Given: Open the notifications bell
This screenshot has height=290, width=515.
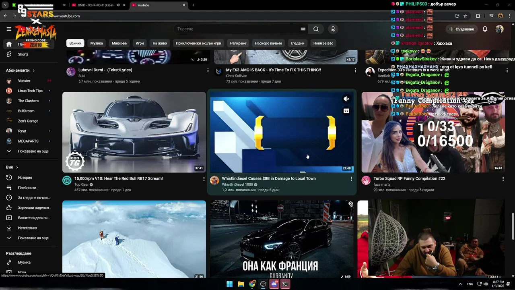Looking at the screenshot, I should [485, 29].
